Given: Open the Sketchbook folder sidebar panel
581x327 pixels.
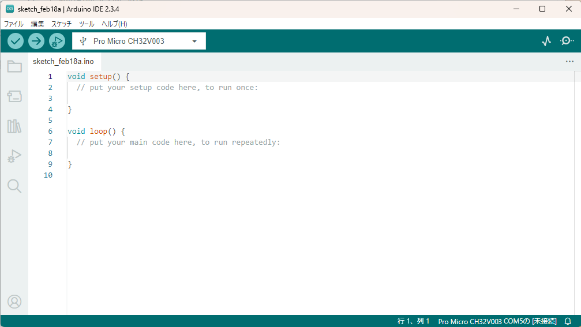Looking at the screenshot, I should tap(14, 66).
